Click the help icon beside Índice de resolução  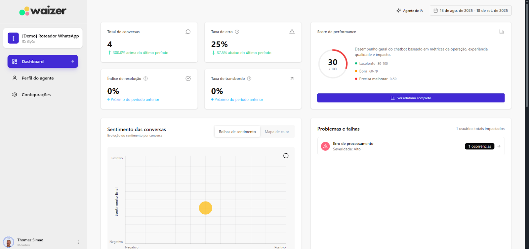pos(145,78)
